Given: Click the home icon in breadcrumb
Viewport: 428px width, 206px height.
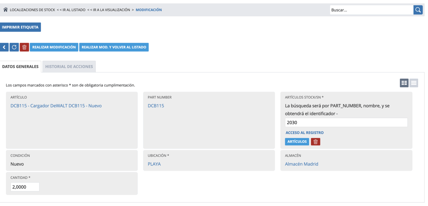Looking at the screenshot, I should [5, 10].
